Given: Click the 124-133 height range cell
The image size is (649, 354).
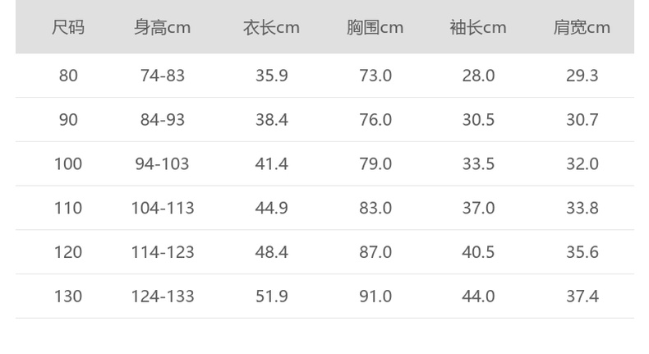Looking at the screenshot, I should pyautogui.click(x=163, y=296).
